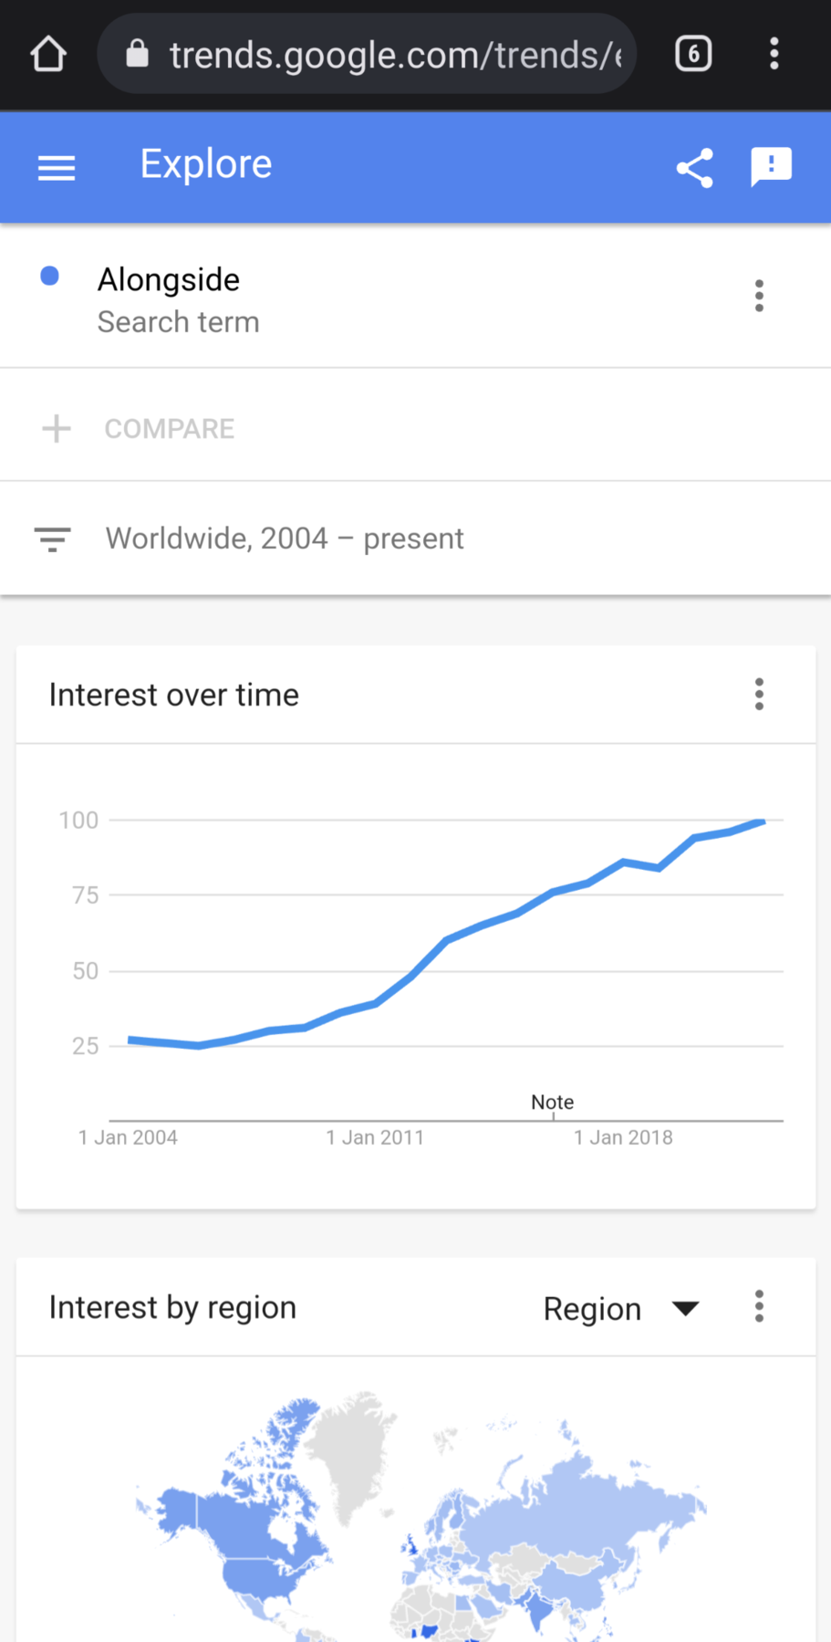
Task: Open options menu for Alongside search term
Action: [x=759, y=296]
